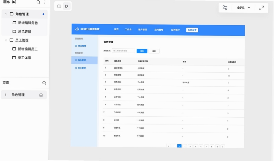Select the 新增编辑员工 canvas

[28, 49]
